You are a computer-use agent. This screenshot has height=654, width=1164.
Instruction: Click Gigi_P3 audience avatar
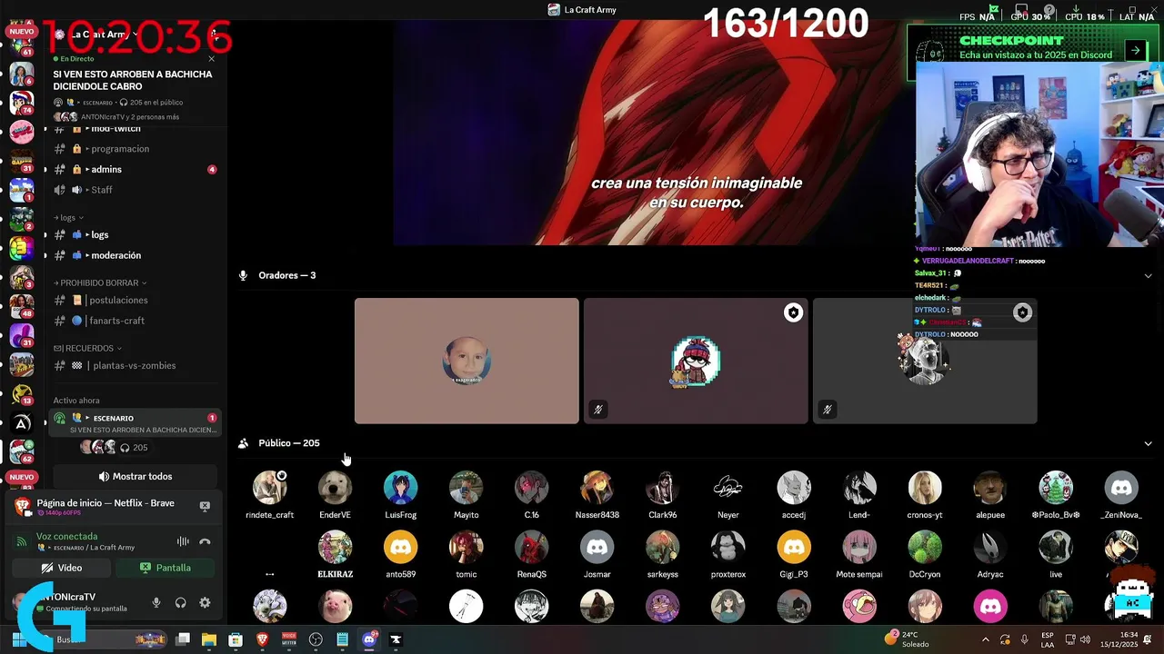click(794, 548)
